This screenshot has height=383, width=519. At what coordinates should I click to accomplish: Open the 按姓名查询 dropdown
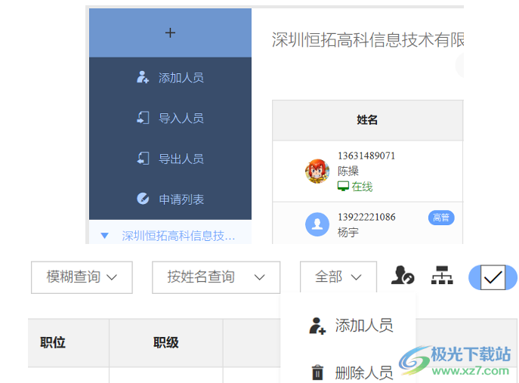pyautogui.click(x=216, y=277)
